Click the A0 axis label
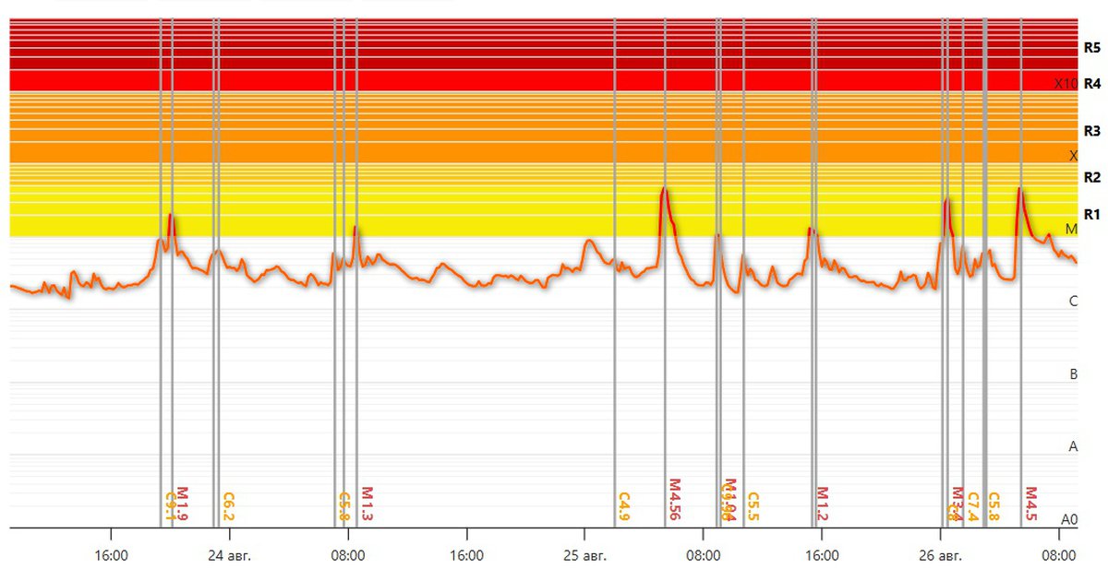The image size is (1108, 581). (1068, 520)
